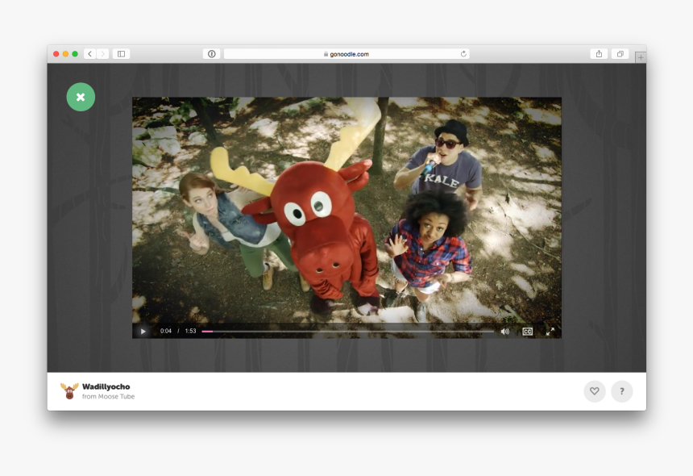This screenshot has width=693, height=476.
Task: Minimize the Safari window
Action: (65, 54)
